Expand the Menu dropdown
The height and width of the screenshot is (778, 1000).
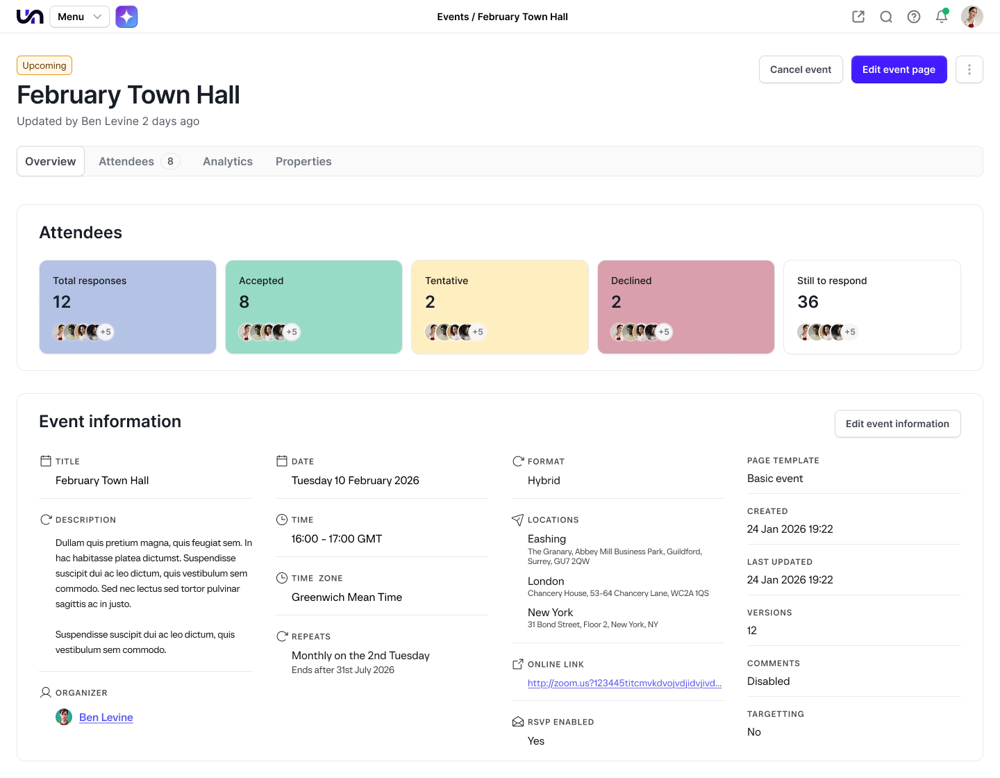[x=79, y=17]
